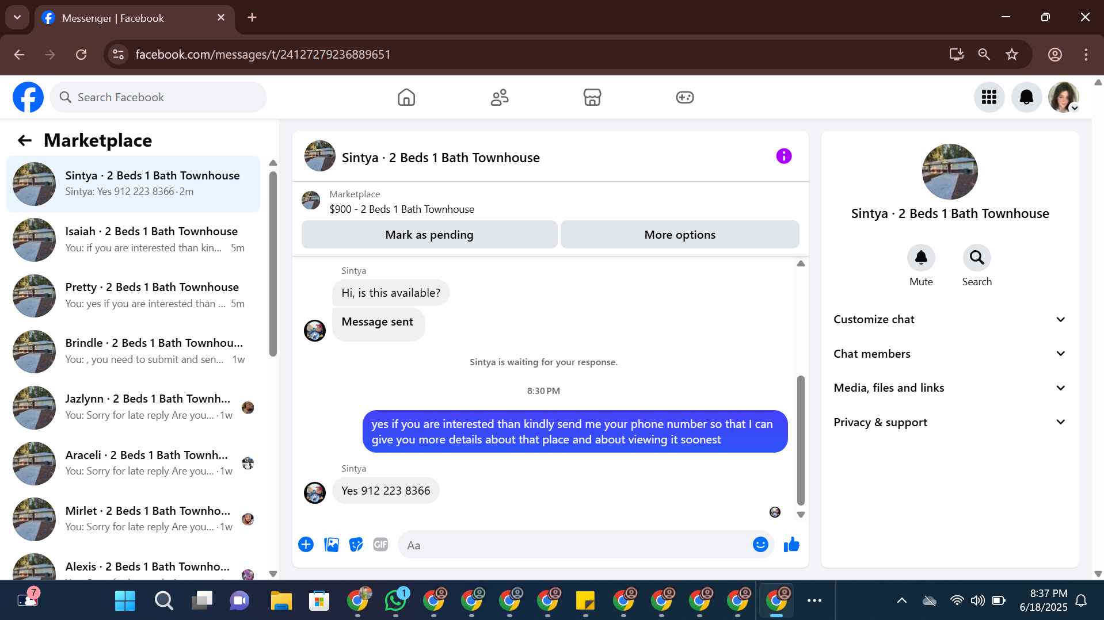Open the browser zoom magnifier icon
The height and width of the screenshot is (620, 1104).
tap(984, 55)
